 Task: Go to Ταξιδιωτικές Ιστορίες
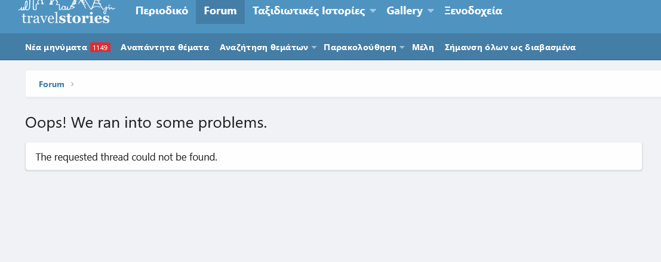(309, 11)
